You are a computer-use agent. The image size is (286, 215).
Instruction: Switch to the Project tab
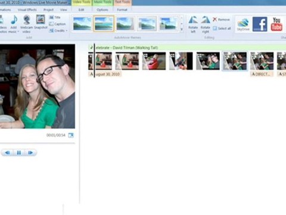48,10
